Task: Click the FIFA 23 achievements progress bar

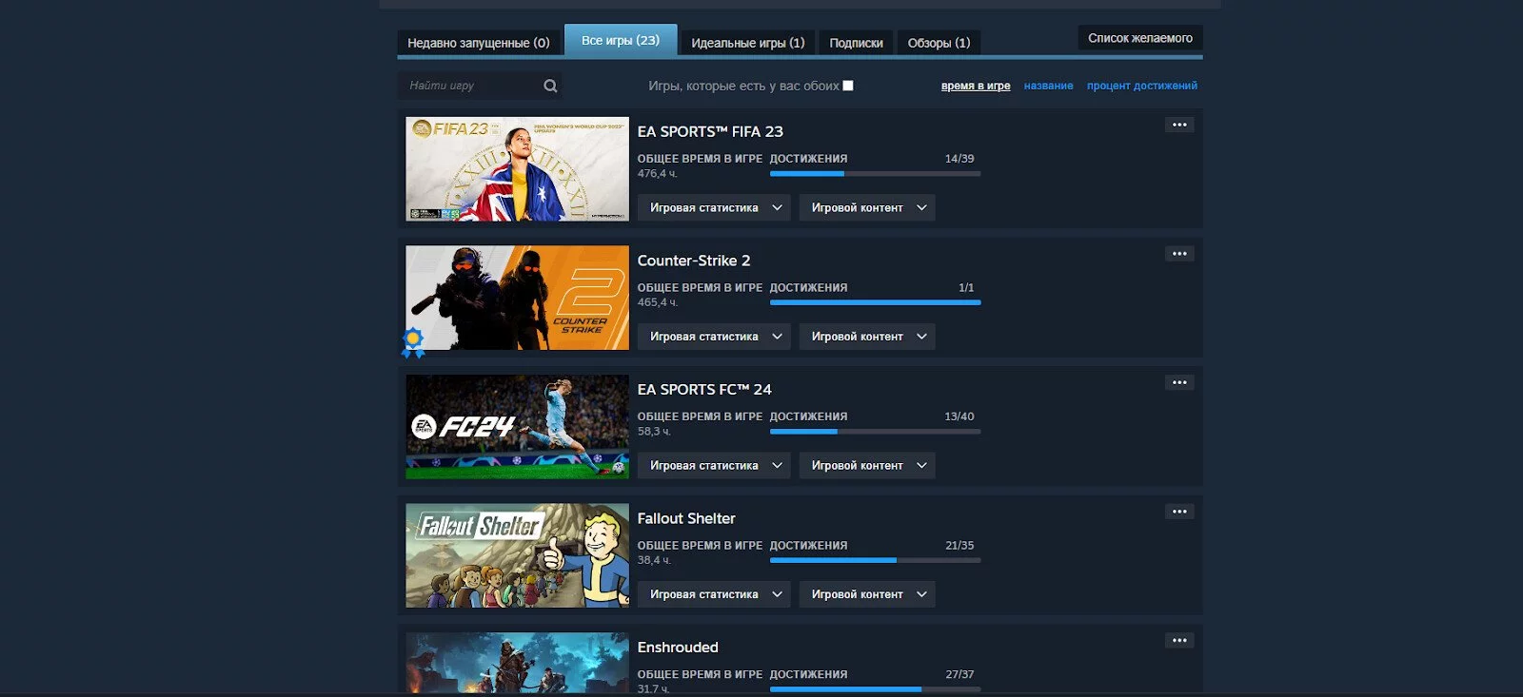Action: click(875, 174)
